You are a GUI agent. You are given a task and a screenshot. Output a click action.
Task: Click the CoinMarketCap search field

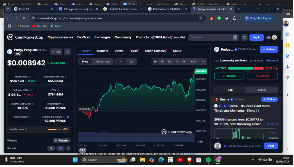point(213,37)
